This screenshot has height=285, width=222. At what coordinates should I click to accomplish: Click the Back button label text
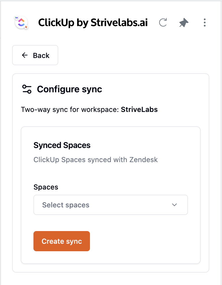point(41,55)
